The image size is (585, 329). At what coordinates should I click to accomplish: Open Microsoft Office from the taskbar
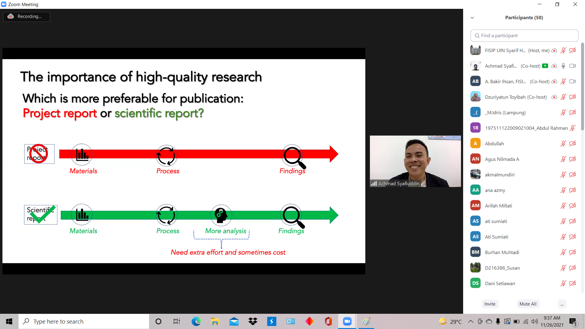[328, 321]
